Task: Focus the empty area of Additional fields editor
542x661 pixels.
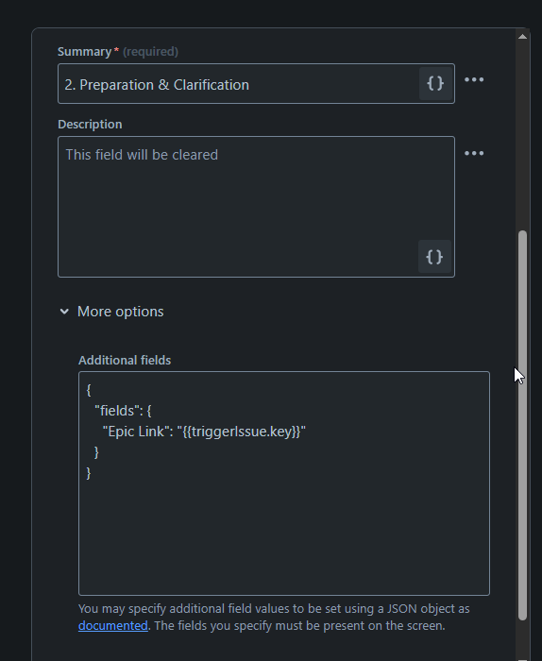Action: (284, 535)
